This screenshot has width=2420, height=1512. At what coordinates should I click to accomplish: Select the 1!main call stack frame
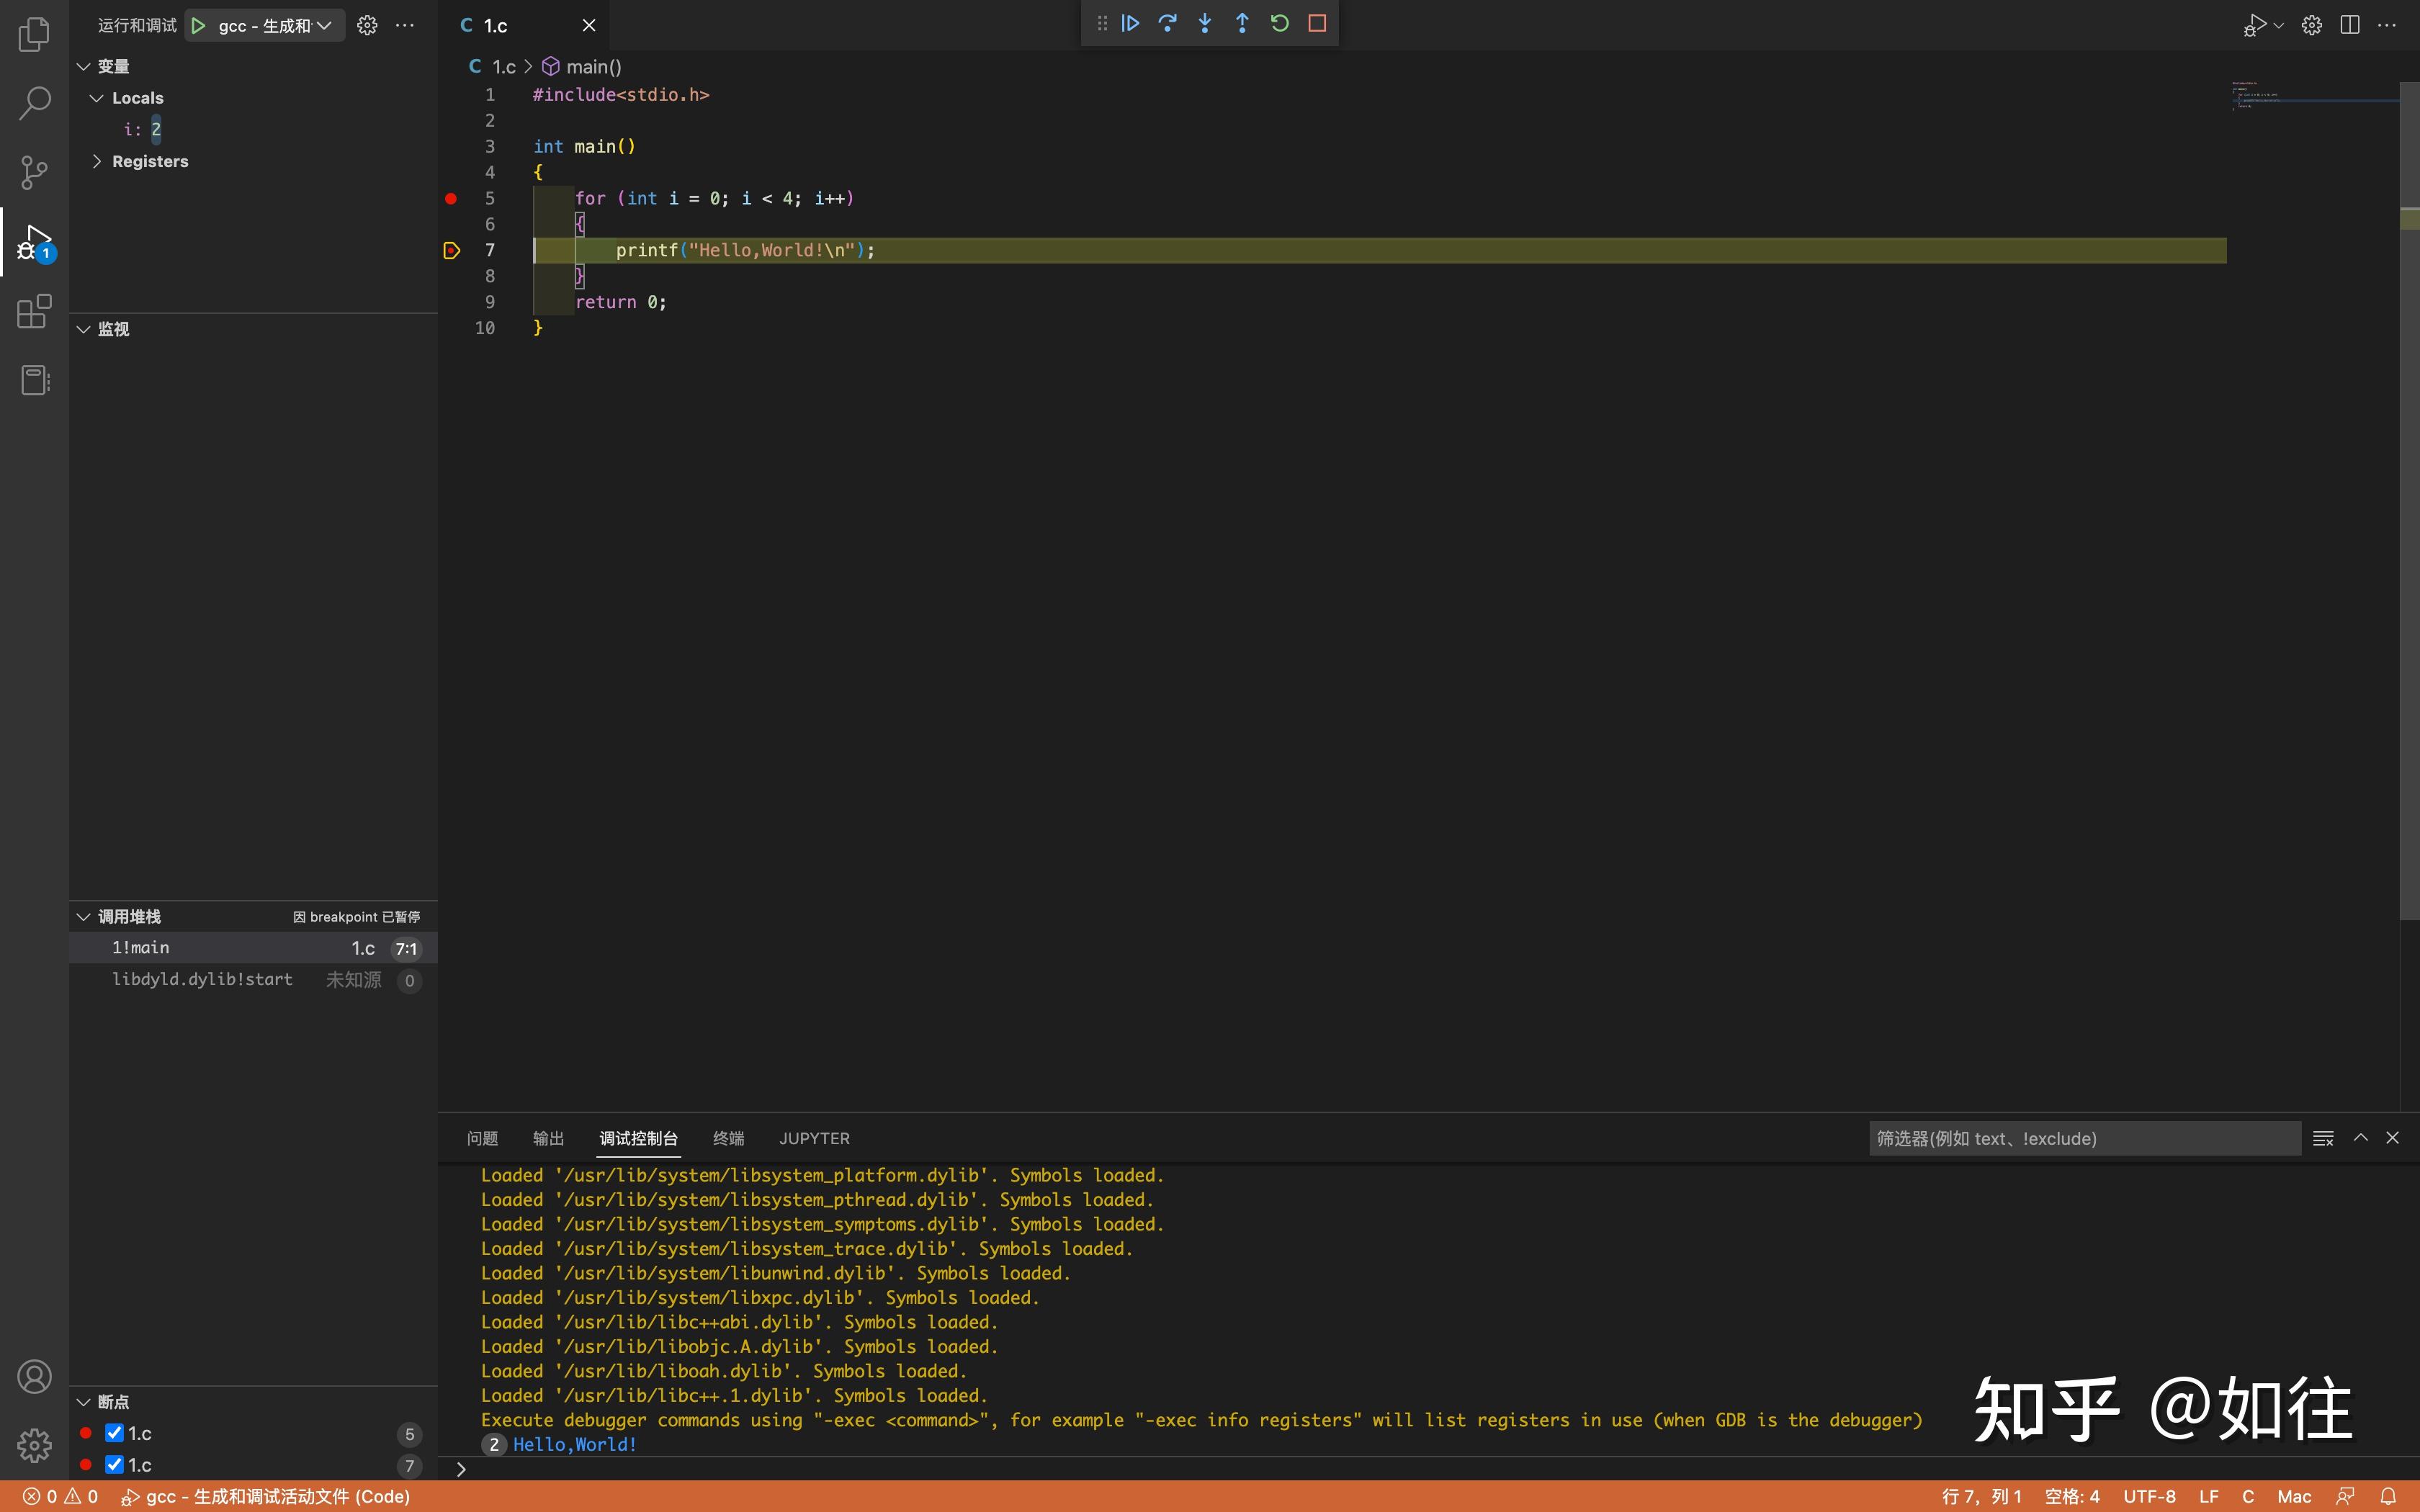point(140,948)
